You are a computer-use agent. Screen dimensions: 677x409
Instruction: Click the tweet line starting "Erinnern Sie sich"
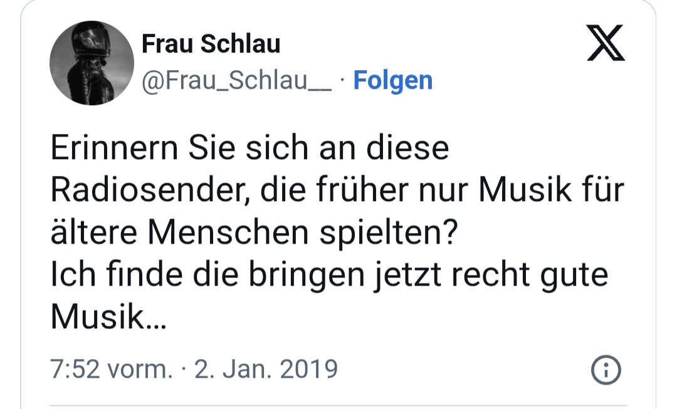click(249, 150)
